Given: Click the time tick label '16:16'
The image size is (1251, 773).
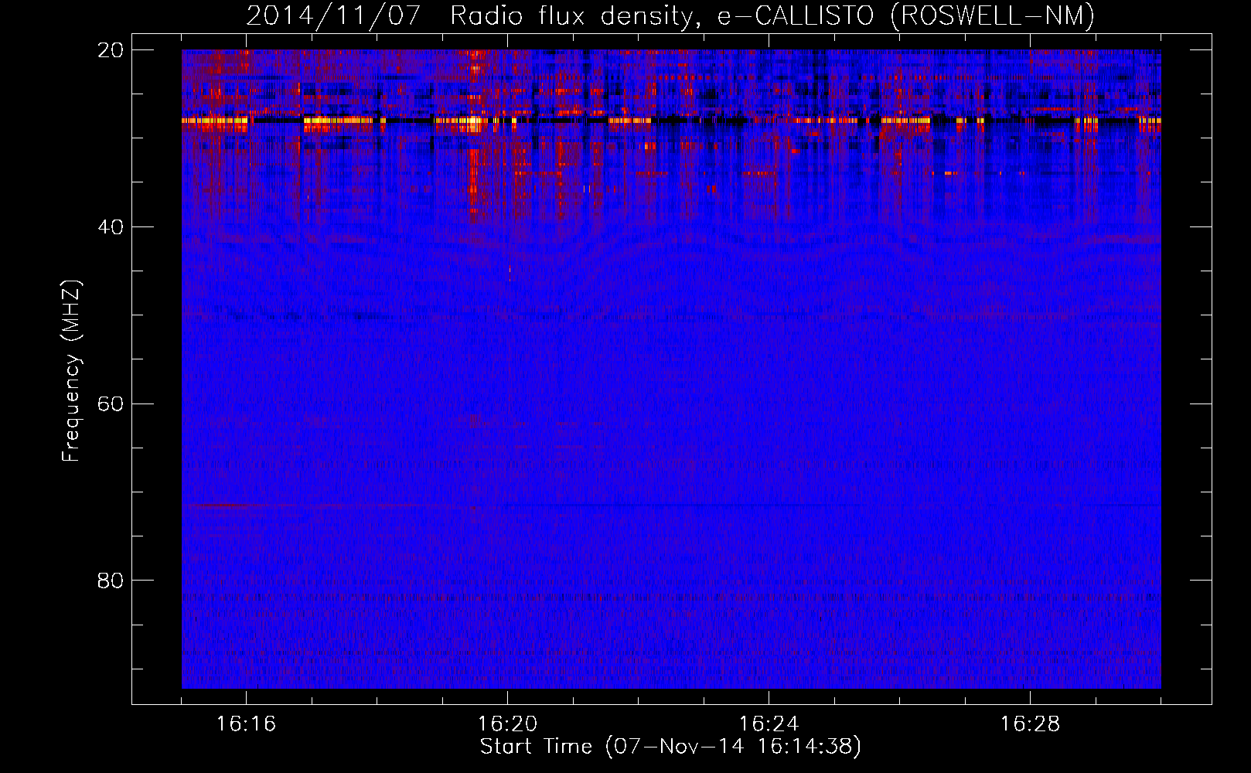Looking at the screenshot, I should coord(246,724).
